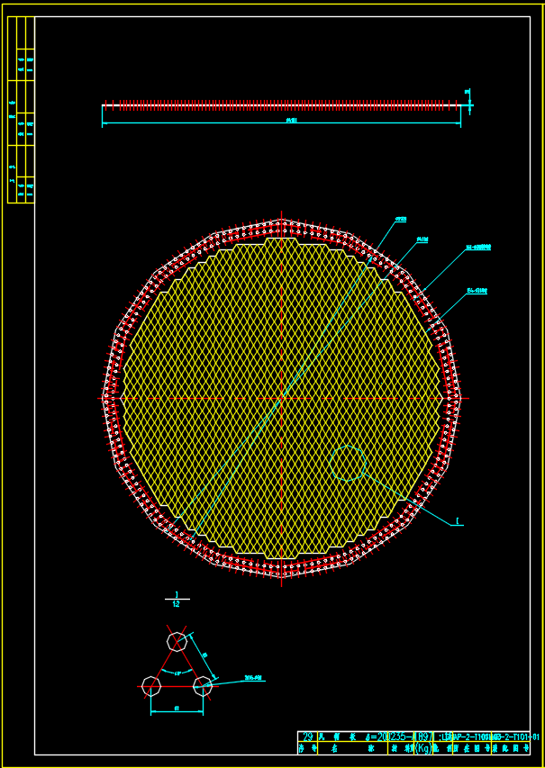The image size is (545, 768).
Task: Select the bottom-right hole in triangle detail
Action: coord(203,686)
